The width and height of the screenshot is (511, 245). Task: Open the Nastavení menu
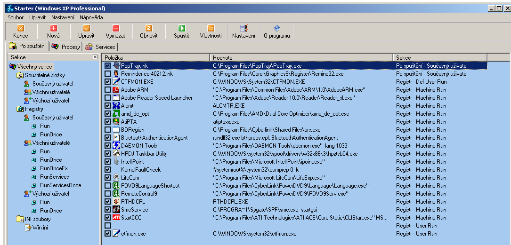63,17
